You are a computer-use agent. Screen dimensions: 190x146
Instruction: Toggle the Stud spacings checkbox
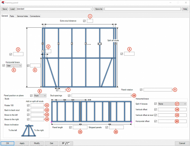coord(69,96)
